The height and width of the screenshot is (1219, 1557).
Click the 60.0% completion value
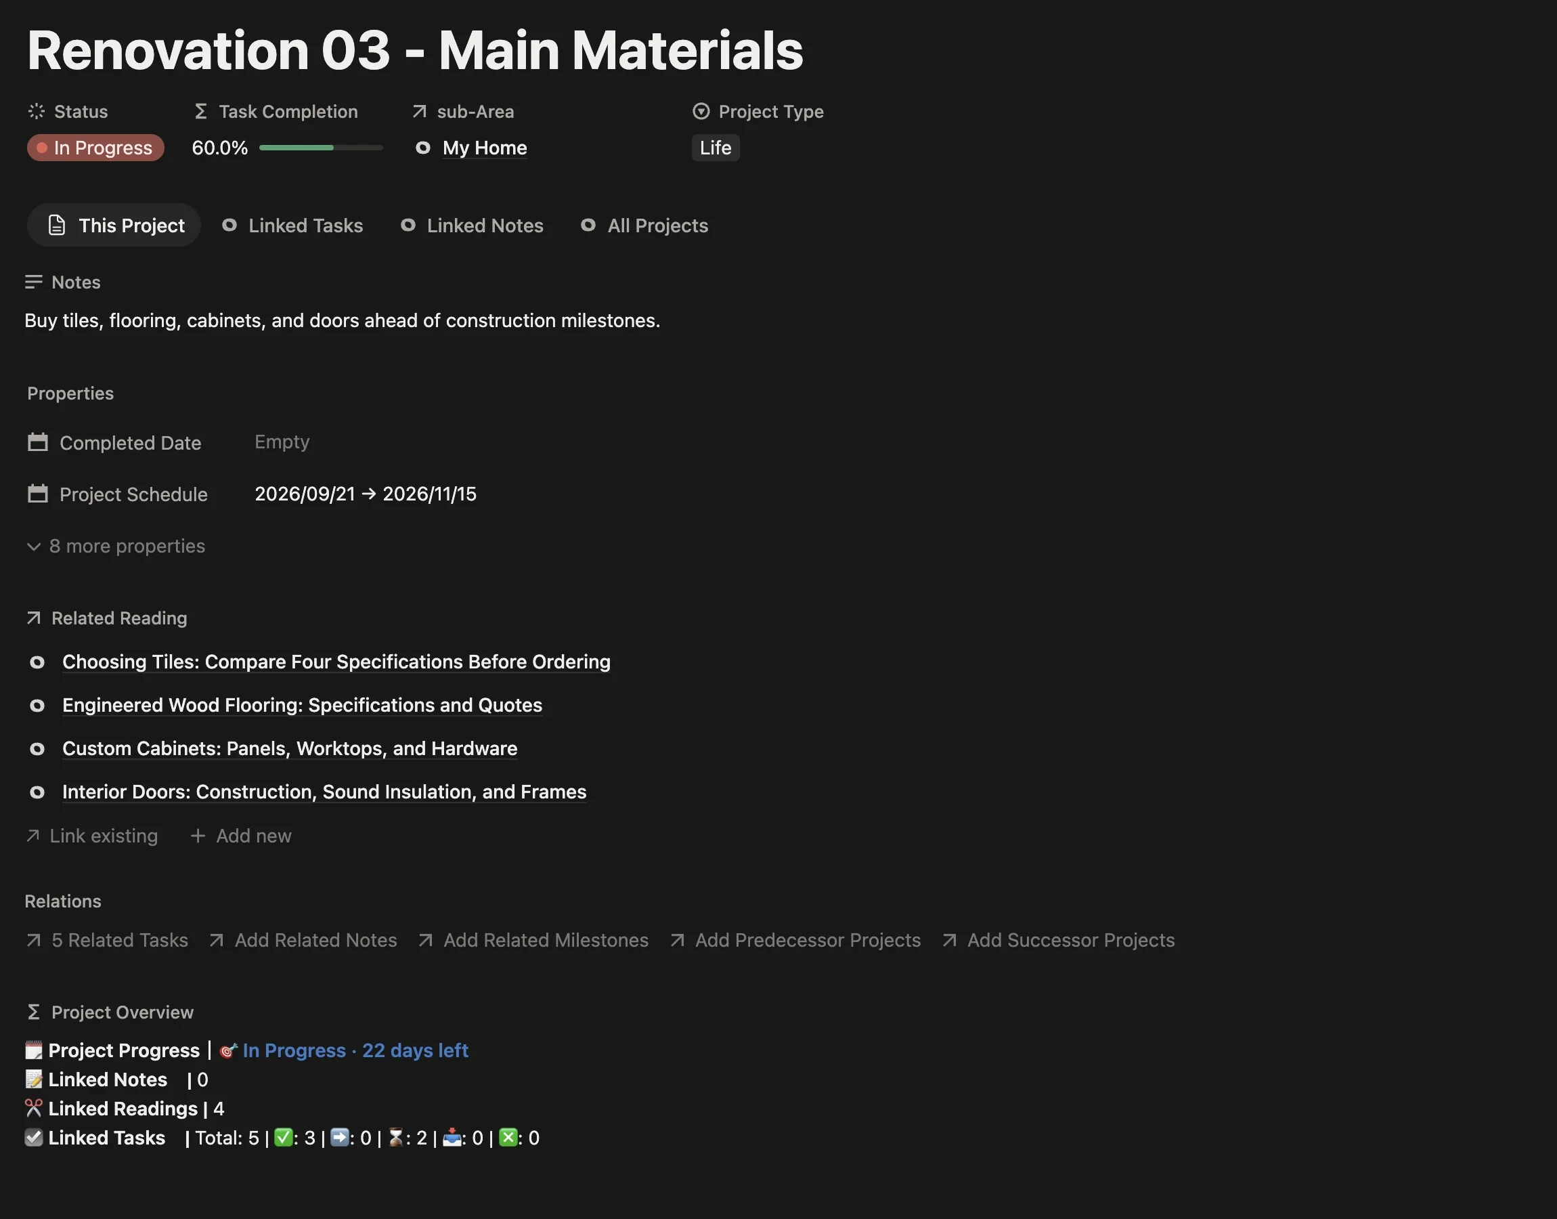[220, 148]
